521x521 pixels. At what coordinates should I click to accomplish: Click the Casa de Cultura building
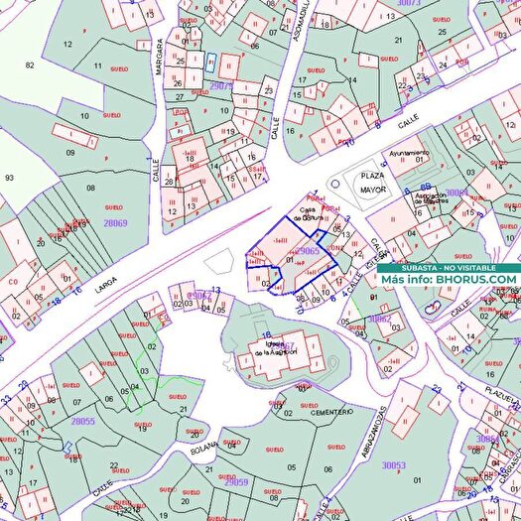[307, 214]
